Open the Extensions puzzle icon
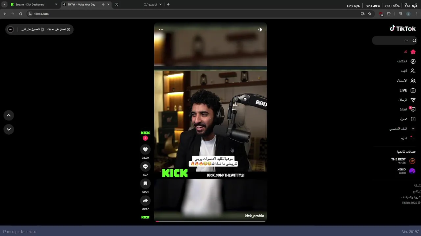 coord(389,14)
